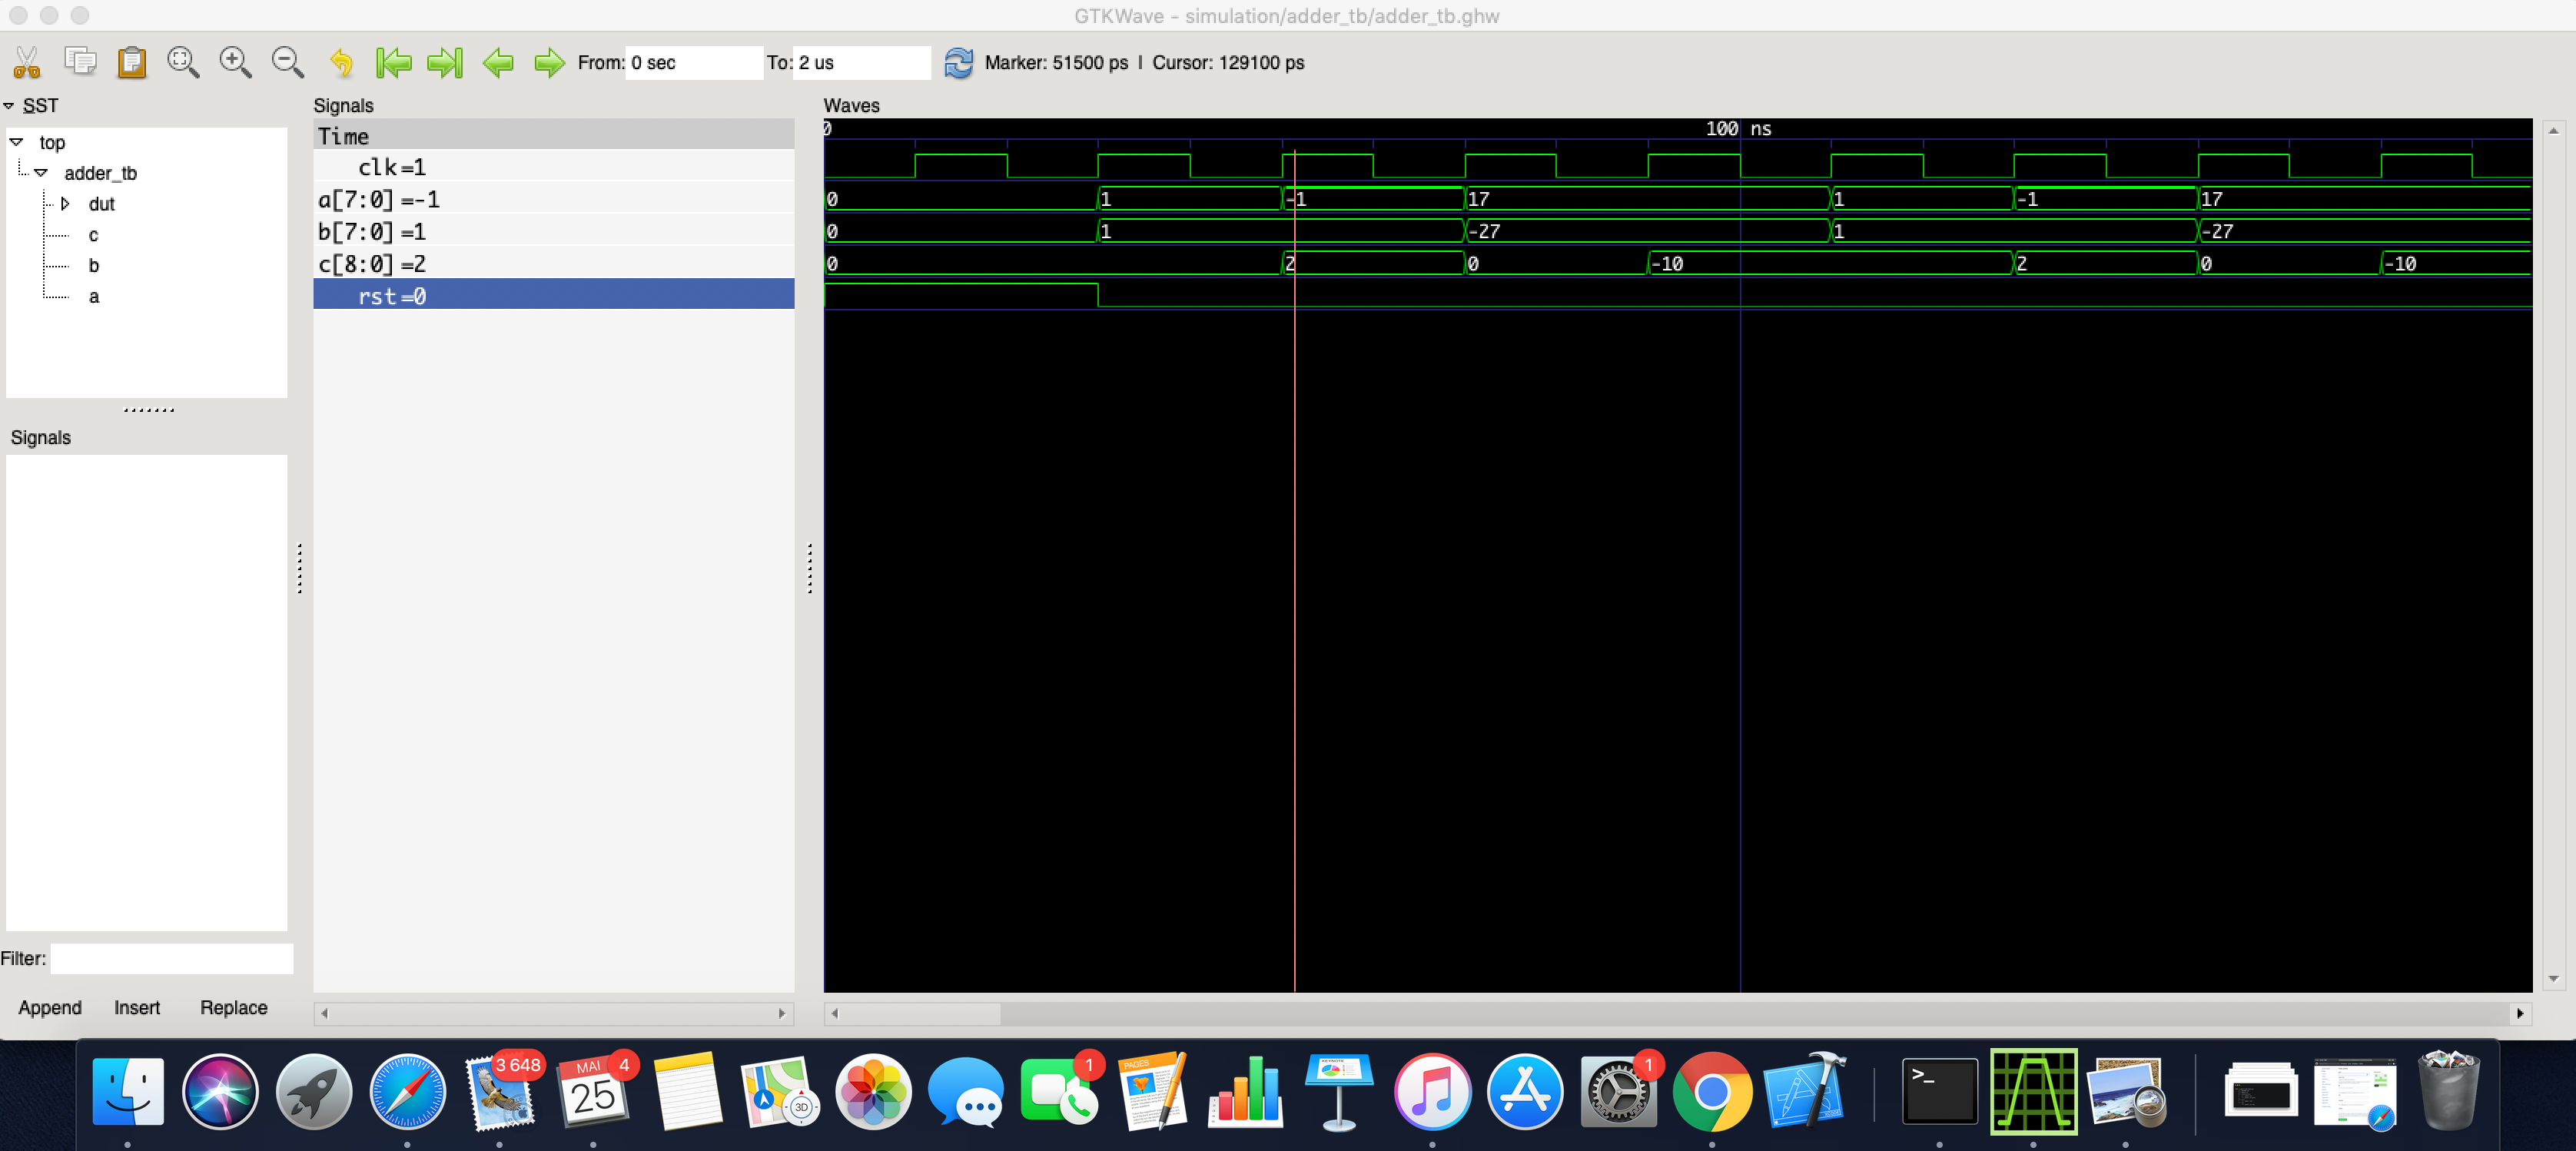Click the Cut (scissors) toolbar icon
The height and width of the screenshot is (1151, 2576).
[x=27, y=62]
